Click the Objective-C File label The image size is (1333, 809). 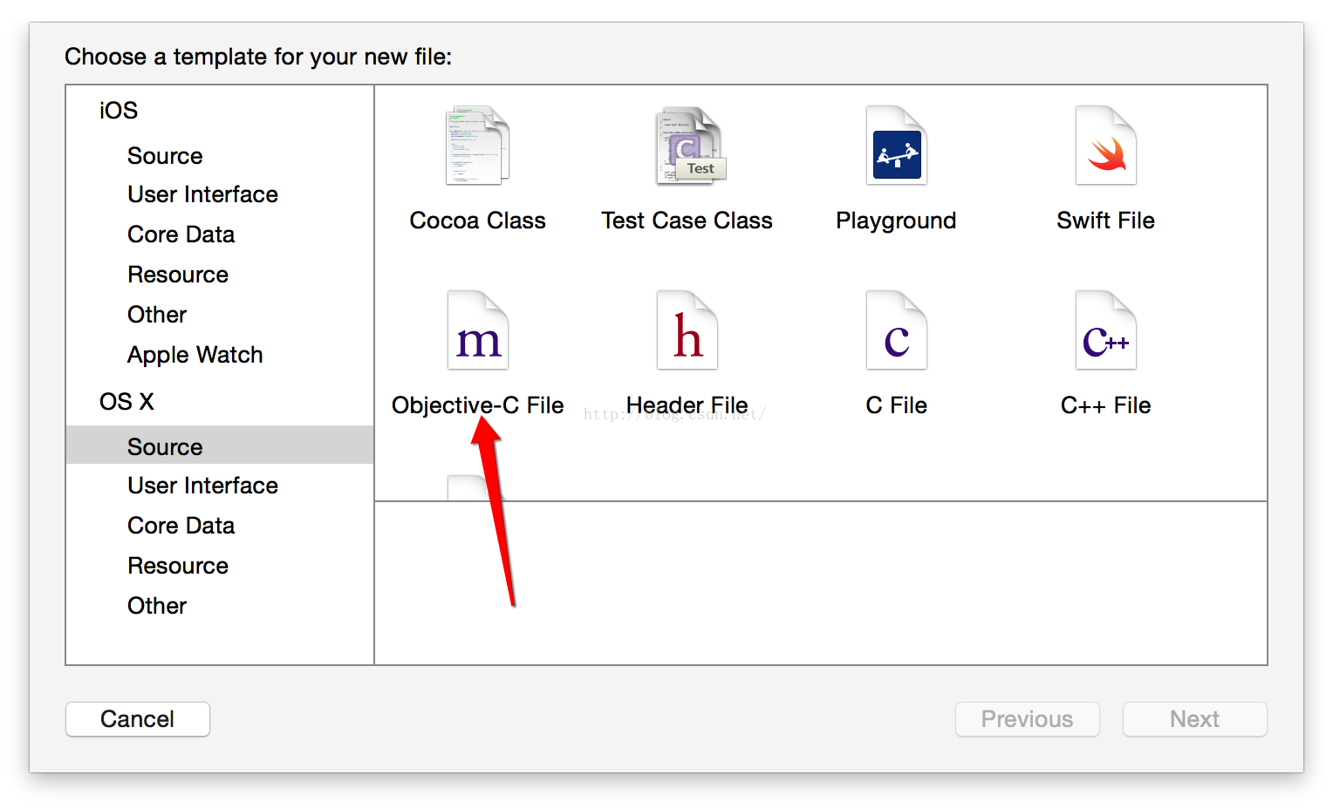pyautogui.click(x=478, y=405)
